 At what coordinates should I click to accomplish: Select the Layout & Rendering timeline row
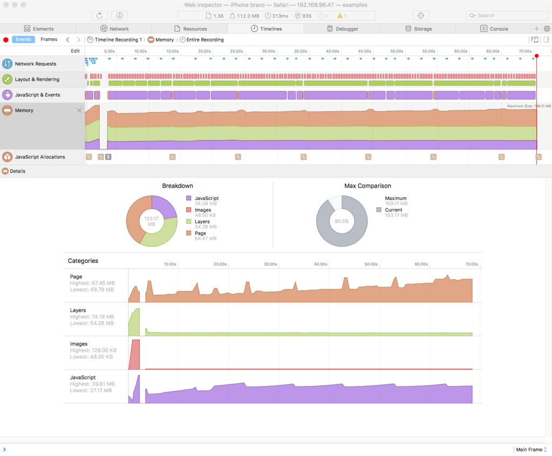[42, 79]
